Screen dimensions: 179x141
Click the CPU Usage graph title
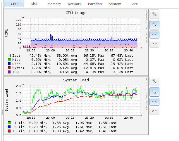point(76,13)
